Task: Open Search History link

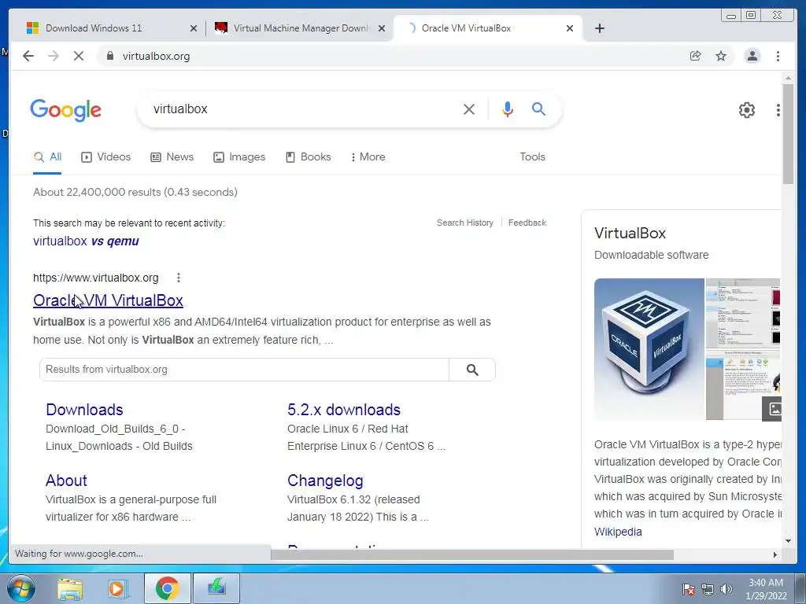Action: 464,223
